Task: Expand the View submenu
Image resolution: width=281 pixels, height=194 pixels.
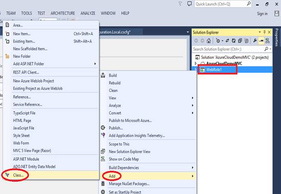Action: coord(148,98)
